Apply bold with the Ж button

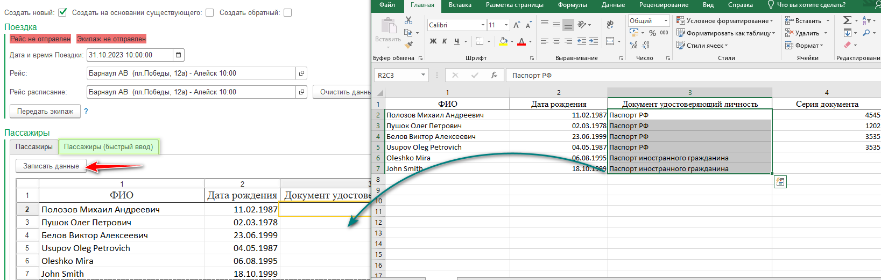pos(433,41)
